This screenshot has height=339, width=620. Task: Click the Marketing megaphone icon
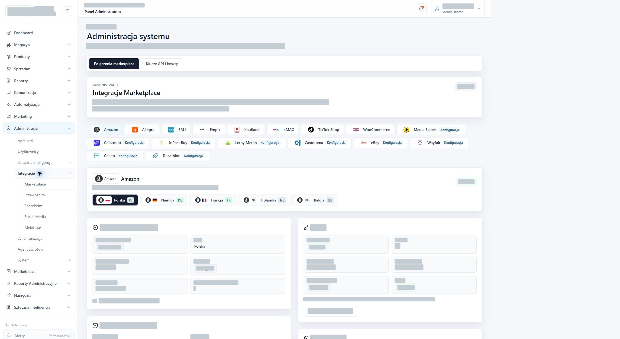9,116
